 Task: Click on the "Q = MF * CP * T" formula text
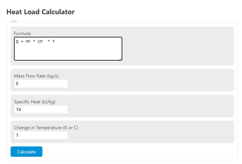coord(35,42)
